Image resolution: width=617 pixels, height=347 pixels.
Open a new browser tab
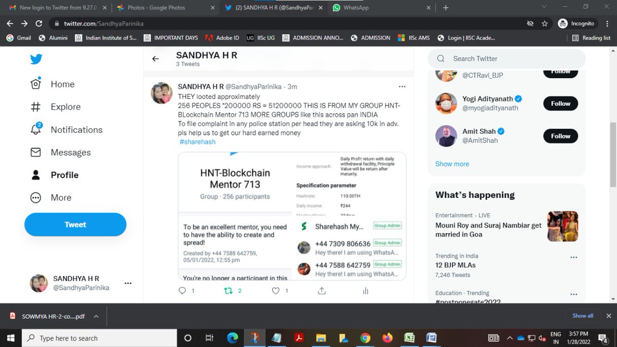click(x=446, y=8)
